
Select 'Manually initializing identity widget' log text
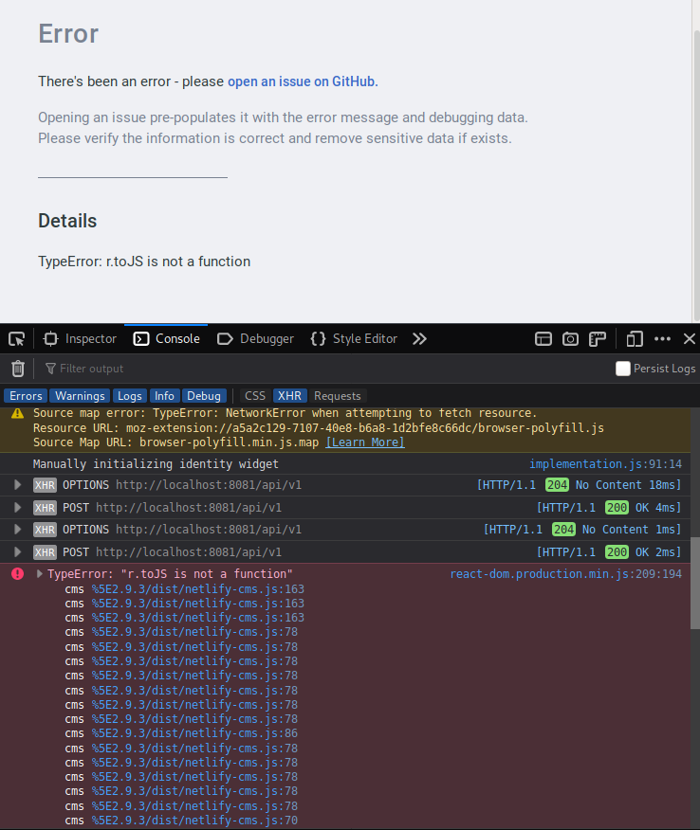pyautogui.click(x=156, y=464)
